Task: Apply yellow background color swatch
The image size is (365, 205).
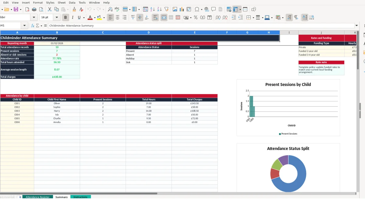Action: click(x=99, y=18)
